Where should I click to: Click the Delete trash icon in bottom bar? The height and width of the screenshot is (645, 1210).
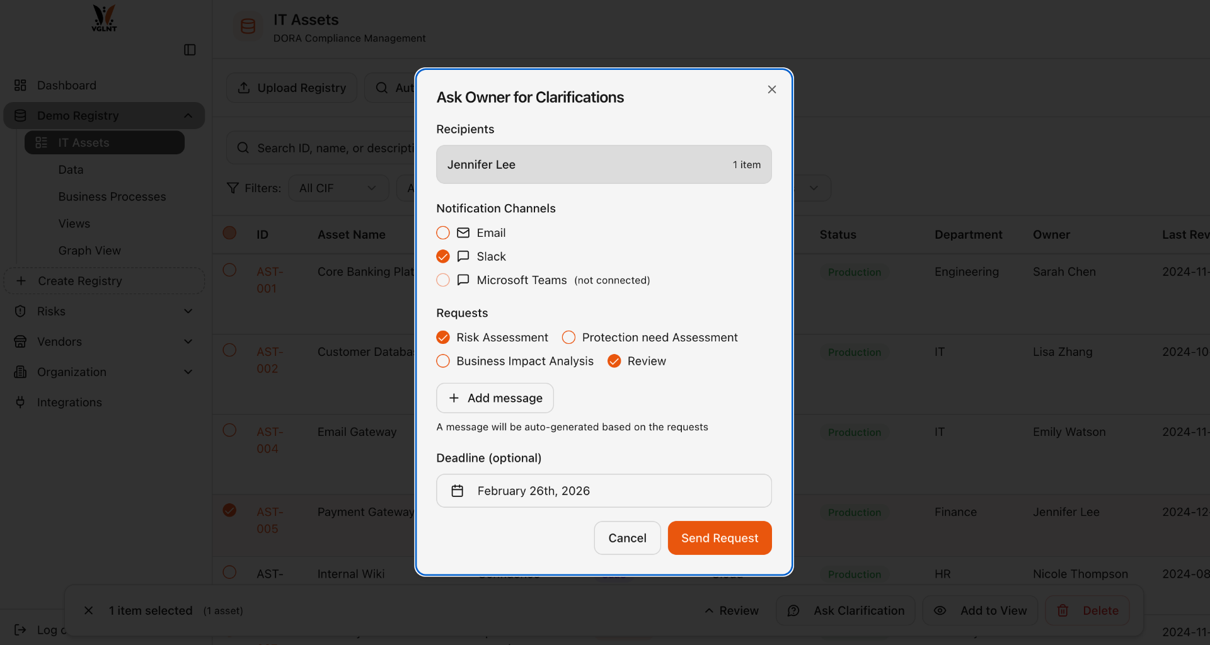pos(1063,610)
